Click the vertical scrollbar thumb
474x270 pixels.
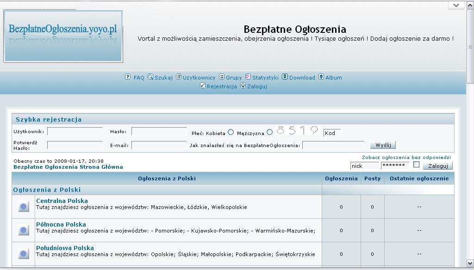point(470,46)
